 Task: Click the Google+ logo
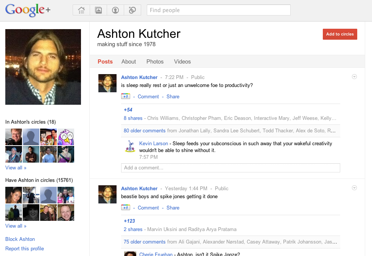28,10
